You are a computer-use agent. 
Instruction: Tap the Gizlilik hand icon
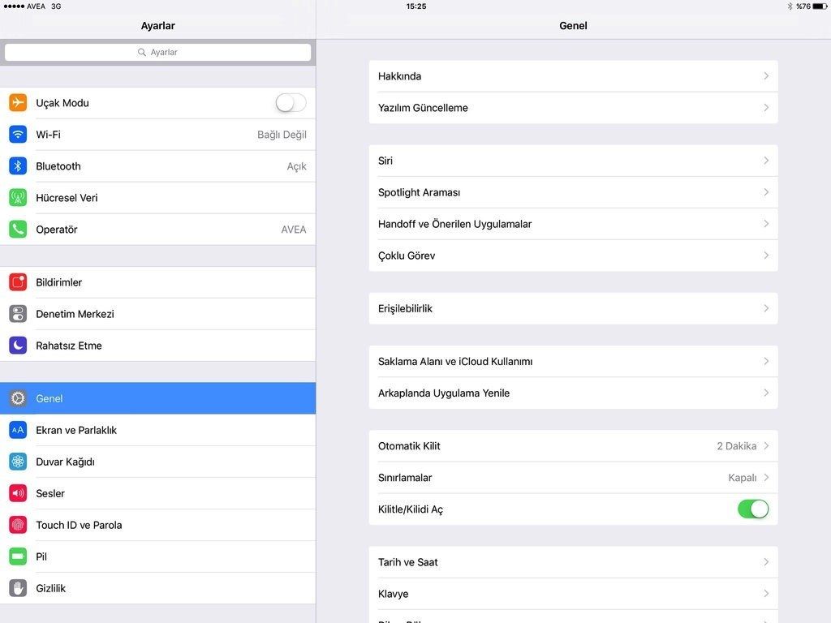coord(18,588)
